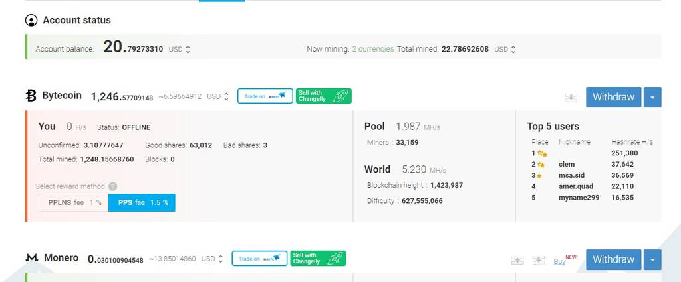The image size is (681, 282).
Task: Click Unconfirmed value 3.10777647
Action: click(103, 145)
